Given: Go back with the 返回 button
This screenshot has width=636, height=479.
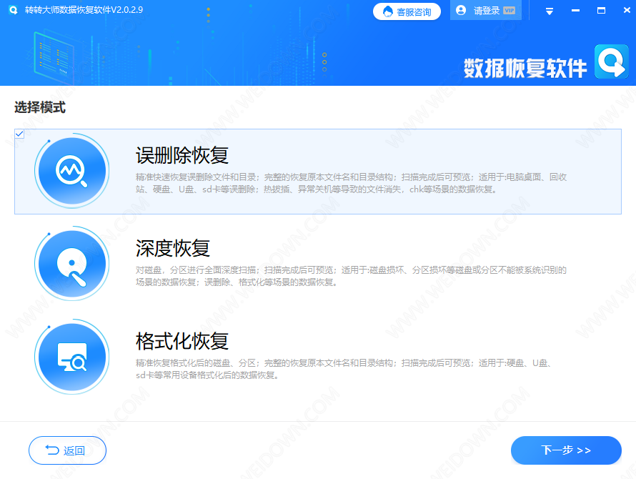Looking at the screenshot, I should 67,450.
